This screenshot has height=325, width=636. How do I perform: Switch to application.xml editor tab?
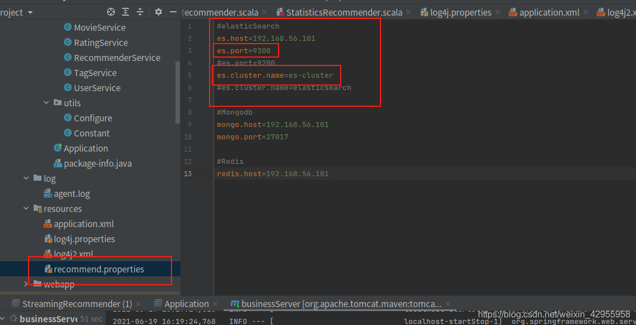point(549,12)
